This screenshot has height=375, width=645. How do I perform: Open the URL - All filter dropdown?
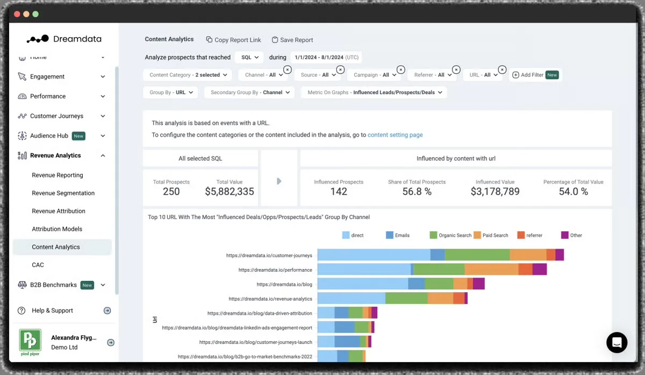(483, 75)
